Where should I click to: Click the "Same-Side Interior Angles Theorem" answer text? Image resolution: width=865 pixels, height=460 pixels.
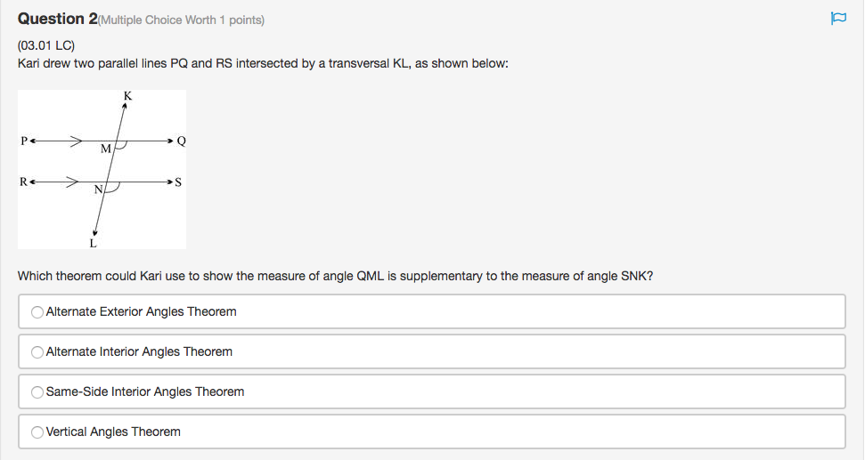click(x=145, y=392)
